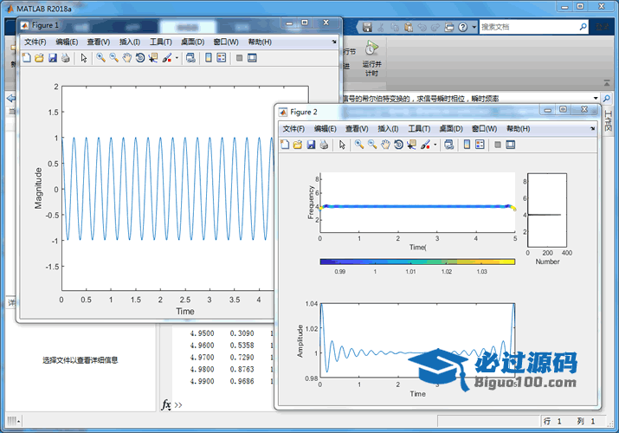
Task: Click Switch Windows icon in MATLAB quick bar
Action: tap(449, 27)
